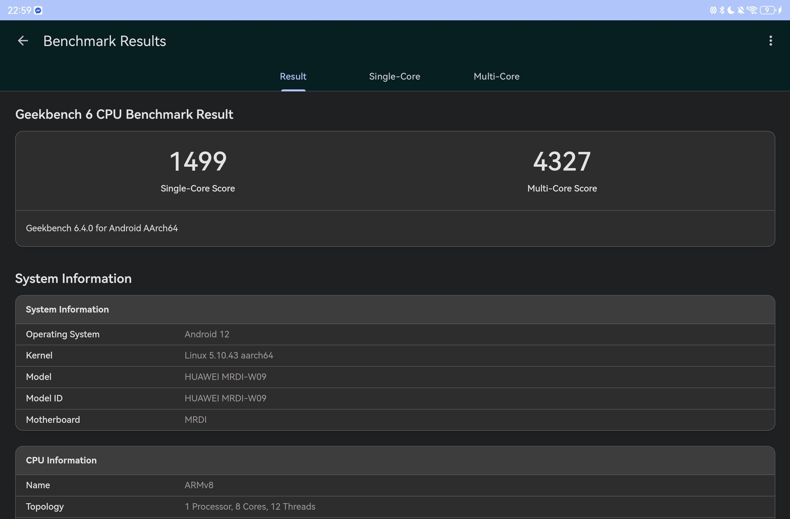Select the ARMv8 value
Image resolution: width=790 pixels, height=519 pixels.
(x=199, y=485)
